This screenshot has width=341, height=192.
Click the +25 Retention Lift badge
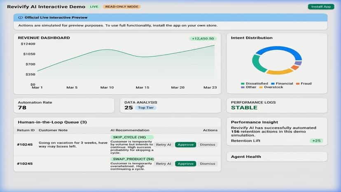coord(316,141)
